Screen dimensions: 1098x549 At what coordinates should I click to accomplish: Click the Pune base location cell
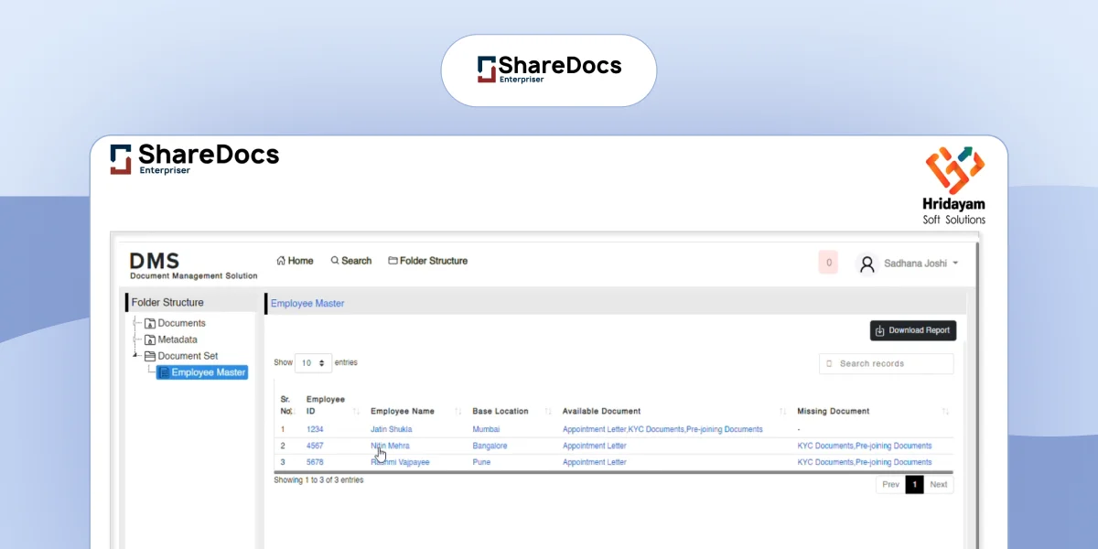(x=481, y=462)
